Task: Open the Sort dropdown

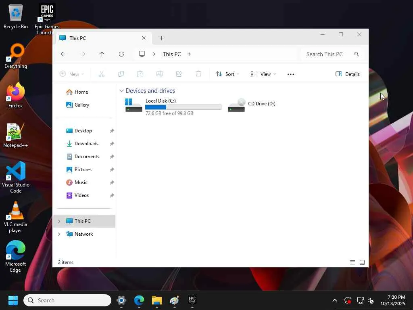Action: click(x=227, y=74)
